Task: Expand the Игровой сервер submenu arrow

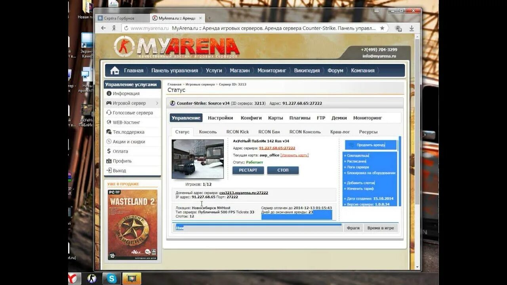Action: pyautogui.click(x=157, y=103)
